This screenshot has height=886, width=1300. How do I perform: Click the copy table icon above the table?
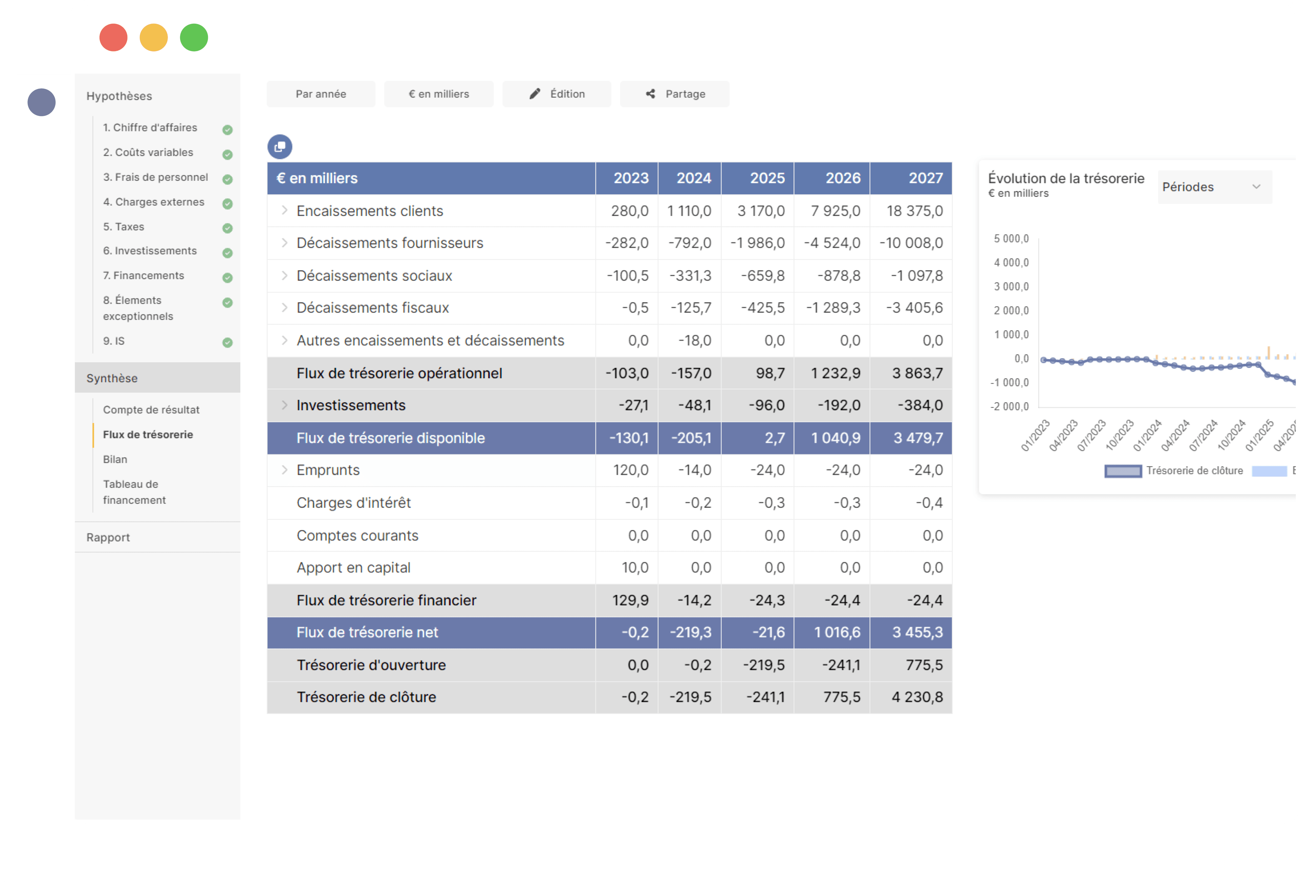pos(280,147)
